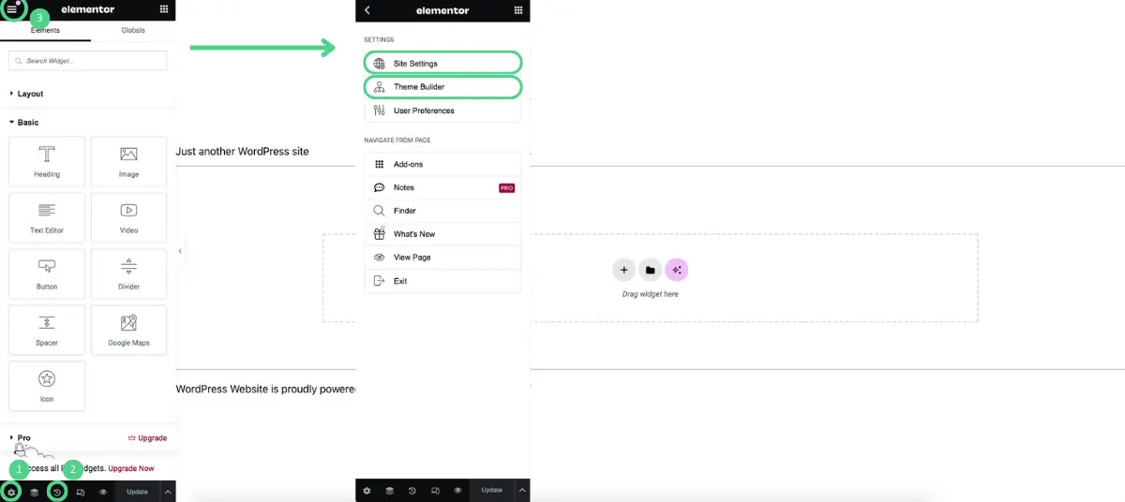Click the Navigator layers icon in settings panel footer
This screenshot has height=502, width=1125.
tap(389, 491)
